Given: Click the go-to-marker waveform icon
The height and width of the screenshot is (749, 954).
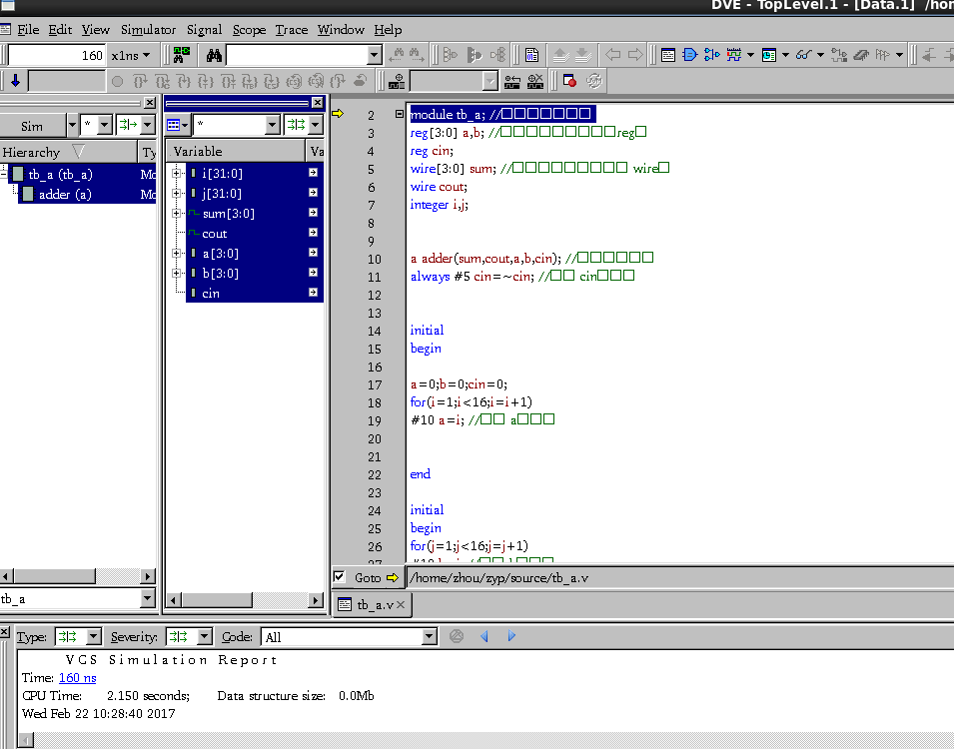Looking at the screenshot, I should (512, 81).
